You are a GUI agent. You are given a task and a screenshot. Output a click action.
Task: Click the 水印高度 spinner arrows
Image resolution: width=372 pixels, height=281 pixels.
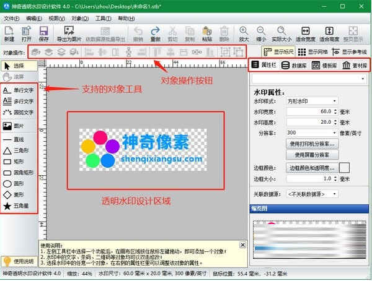coord(335,123)
